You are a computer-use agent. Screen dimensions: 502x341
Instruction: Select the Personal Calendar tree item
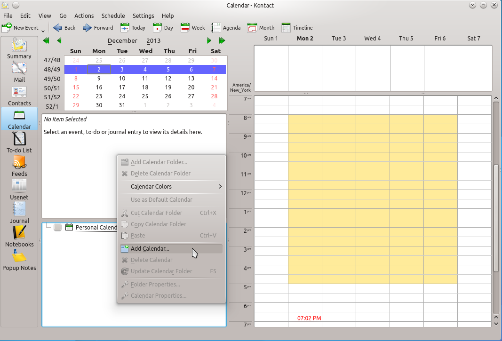coord(96,227)
